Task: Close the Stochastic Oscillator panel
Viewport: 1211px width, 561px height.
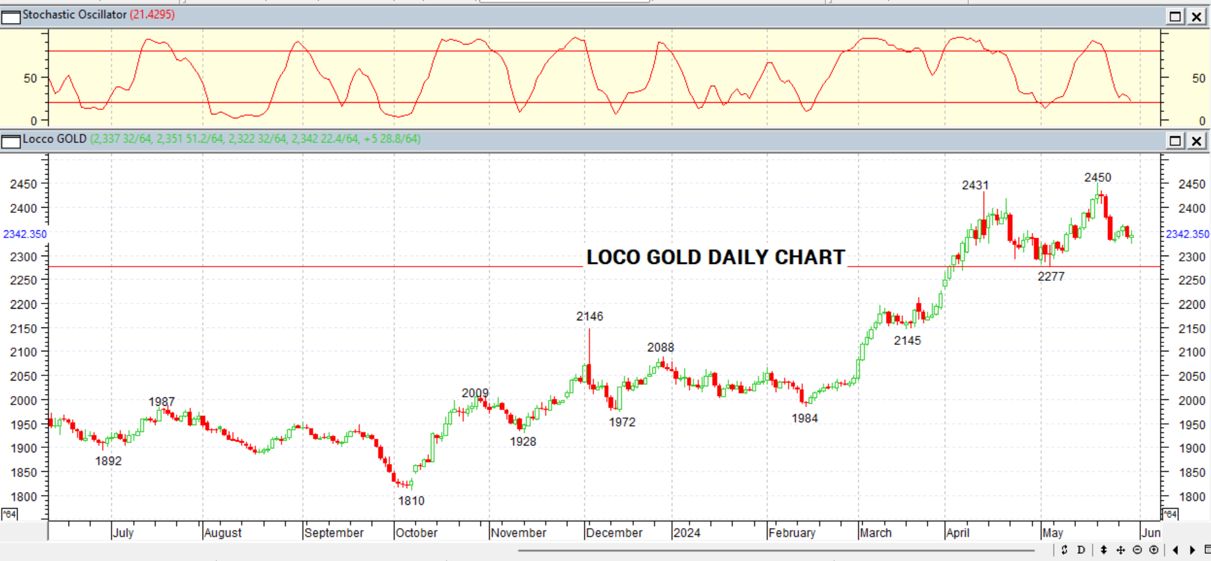Action: (1197, 17)
